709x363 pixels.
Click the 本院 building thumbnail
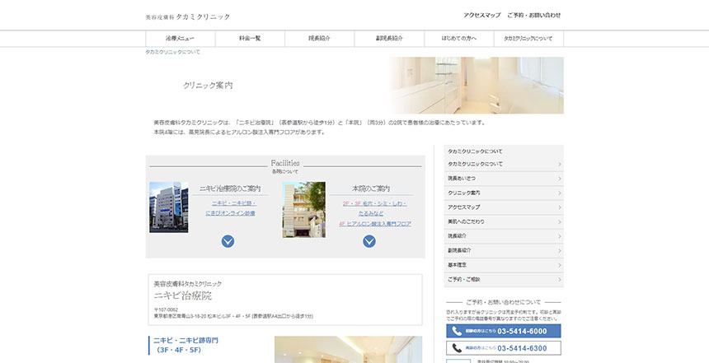[304, 210]
